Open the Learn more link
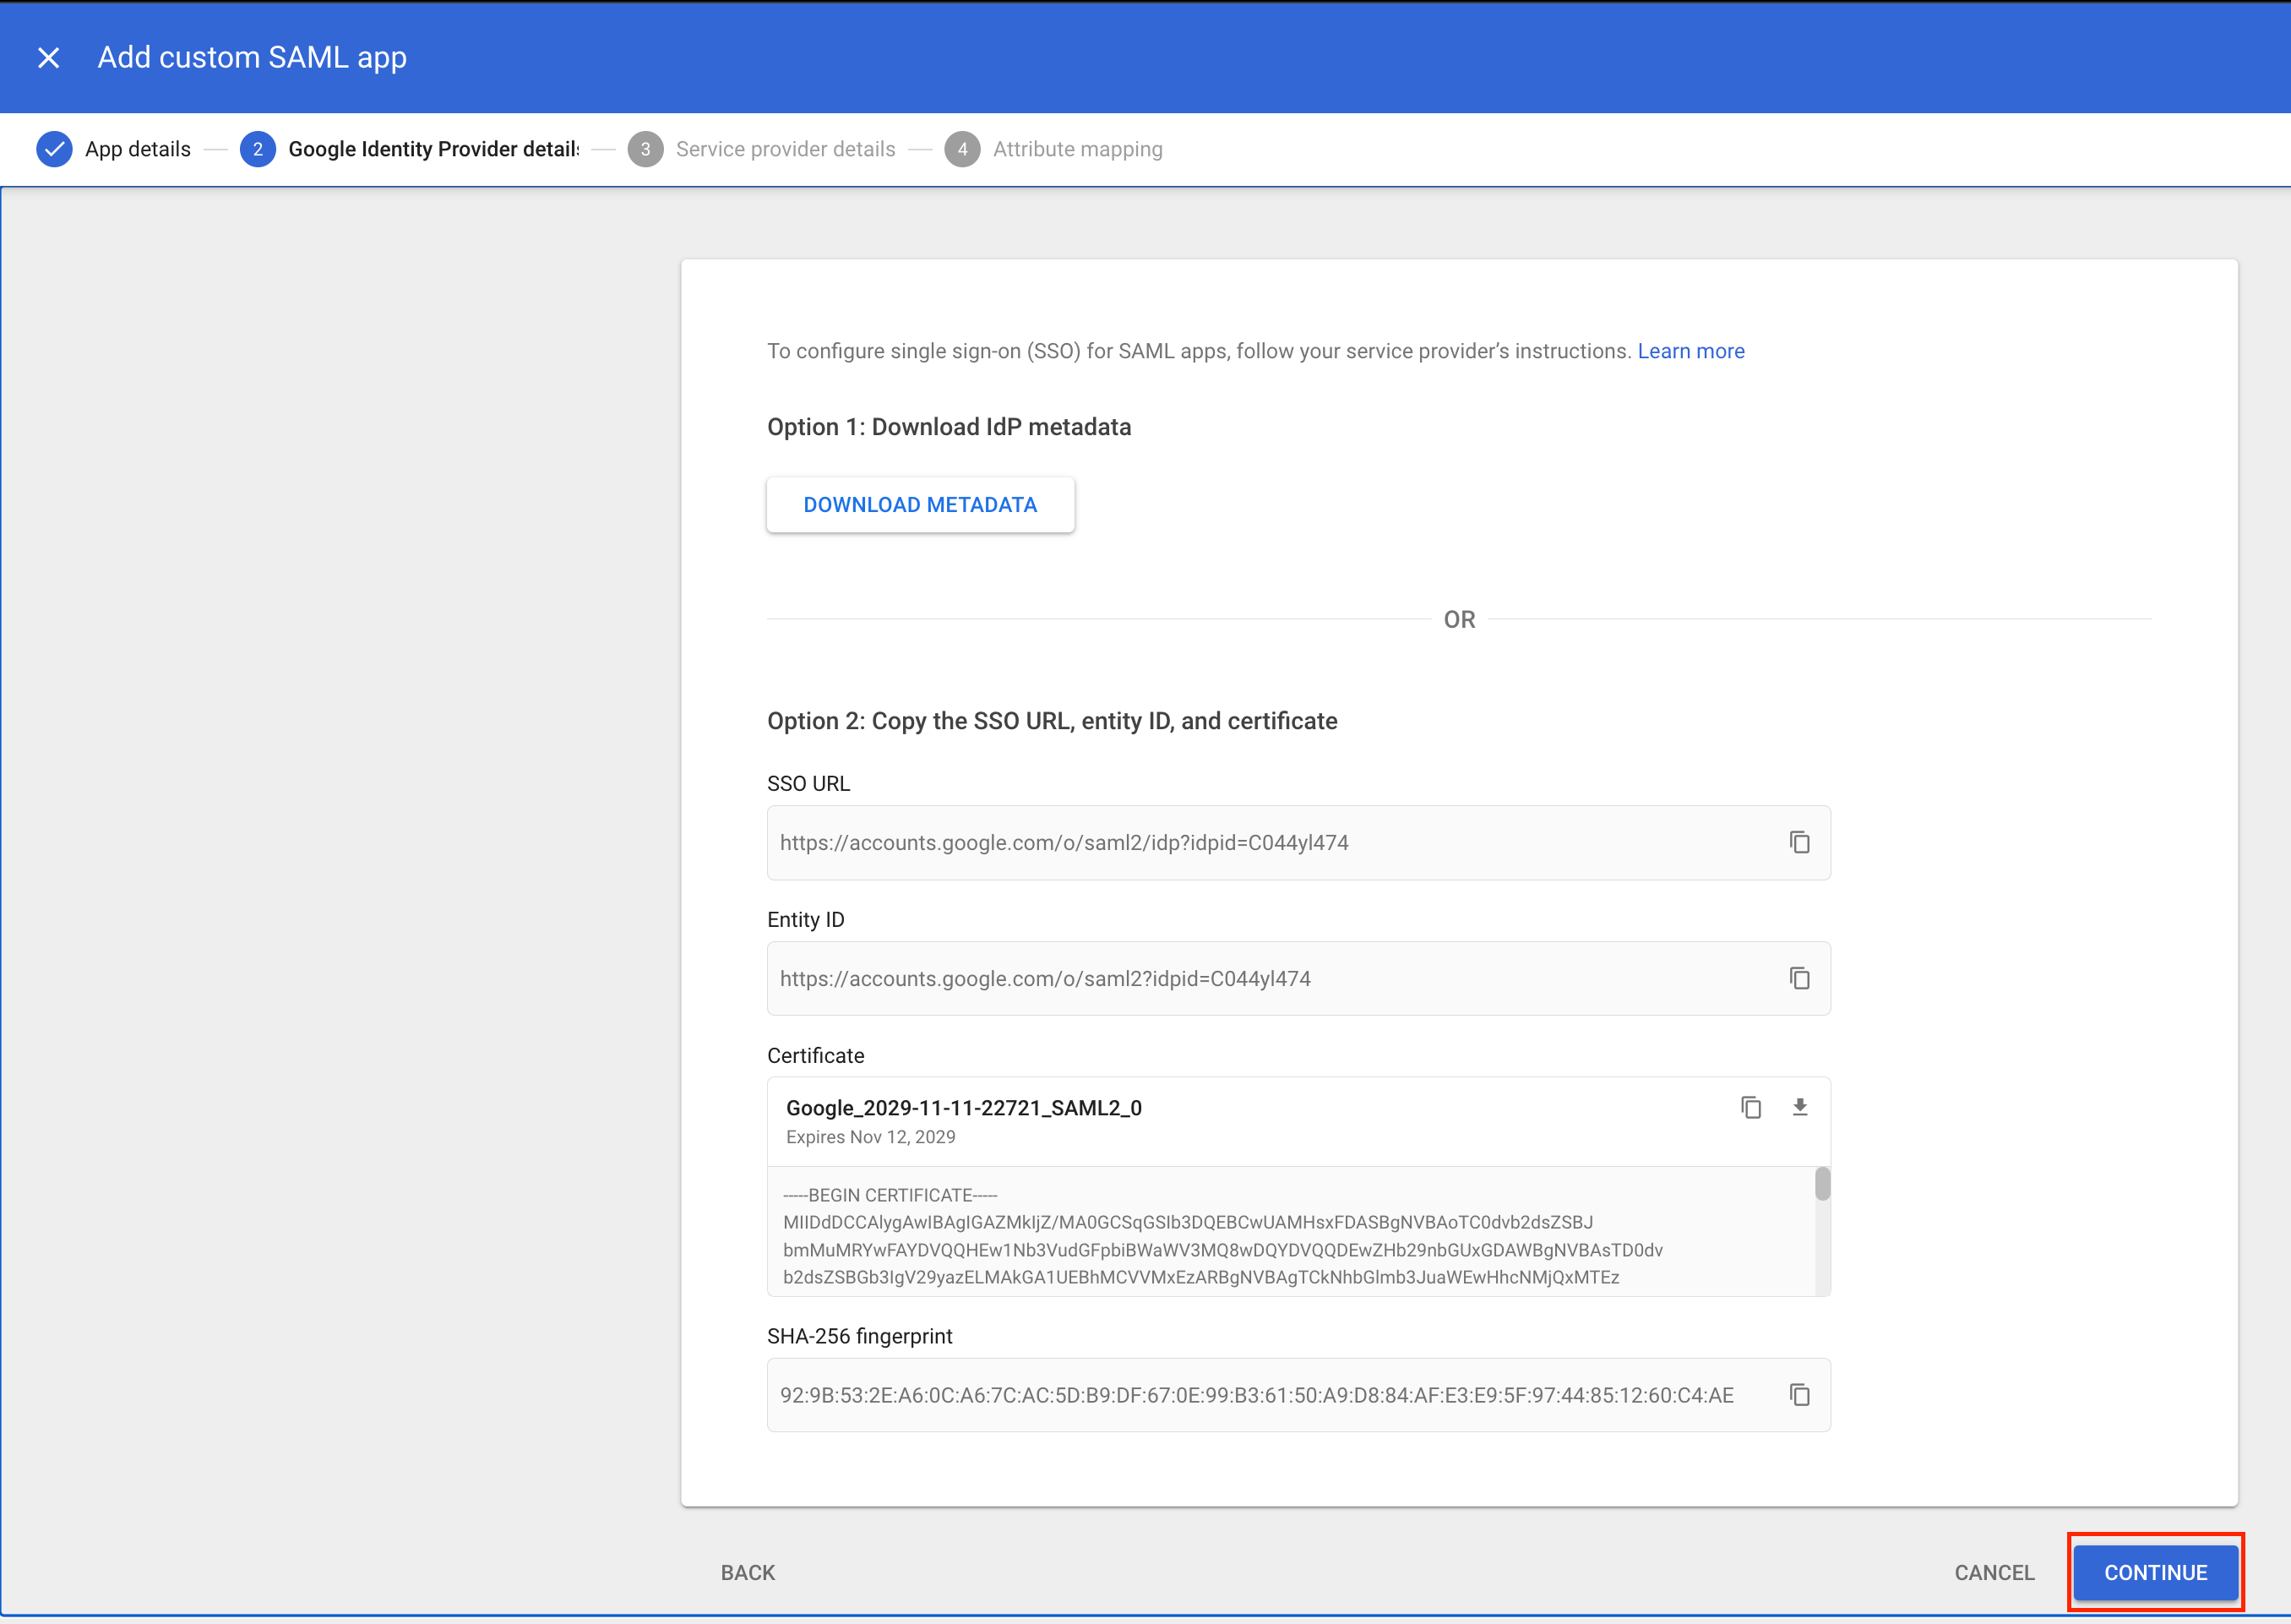 tap(1690, 351)
